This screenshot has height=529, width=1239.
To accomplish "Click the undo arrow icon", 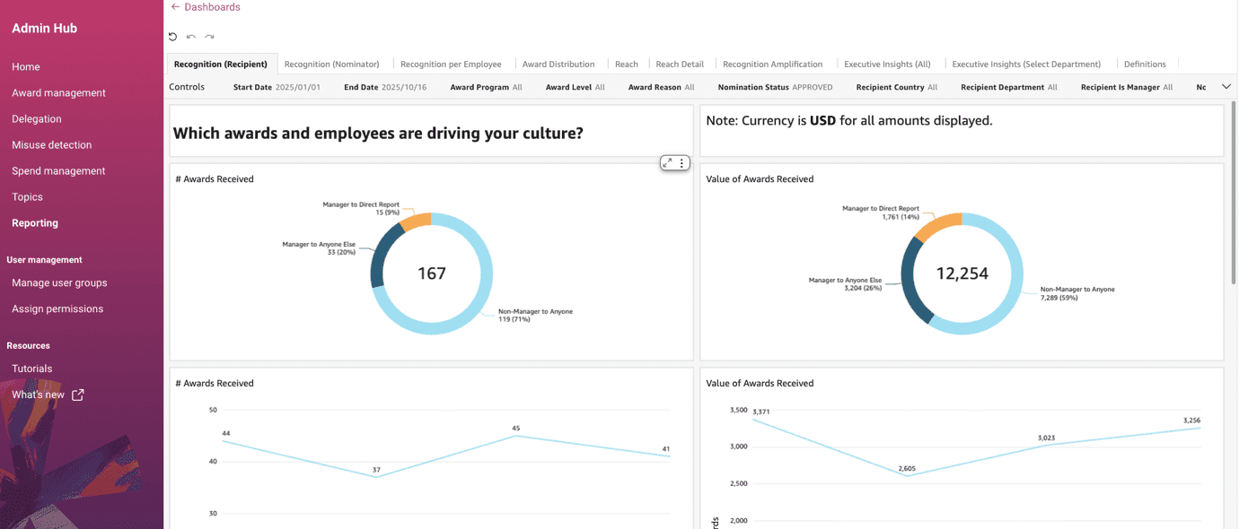I will (x=190, y=37).
